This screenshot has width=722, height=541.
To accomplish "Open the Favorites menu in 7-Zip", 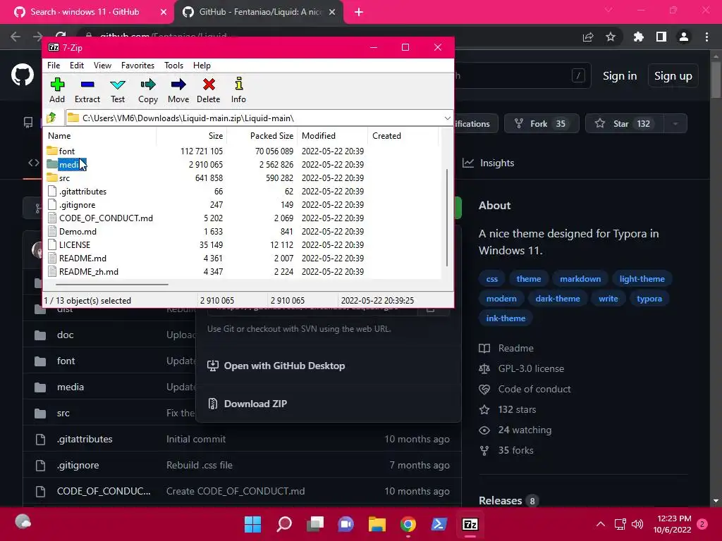I will pos(137,66).
